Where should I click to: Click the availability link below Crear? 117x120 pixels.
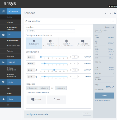point(102,100)
